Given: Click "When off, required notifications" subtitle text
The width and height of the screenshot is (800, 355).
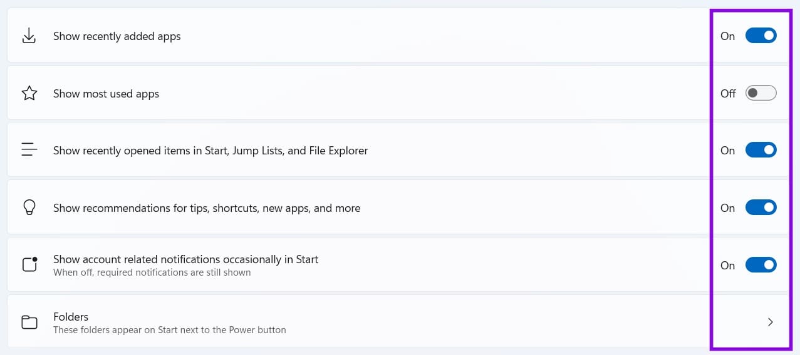Looking at the screenshot, I should point(152,272).
